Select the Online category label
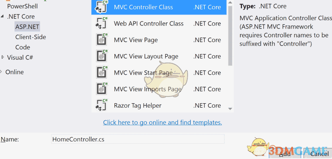 tap(15, 72)
